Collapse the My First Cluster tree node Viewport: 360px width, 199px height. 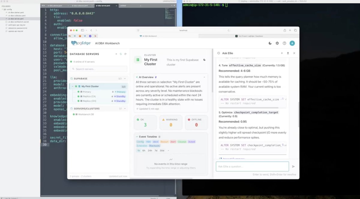click(x=72, y=86)
